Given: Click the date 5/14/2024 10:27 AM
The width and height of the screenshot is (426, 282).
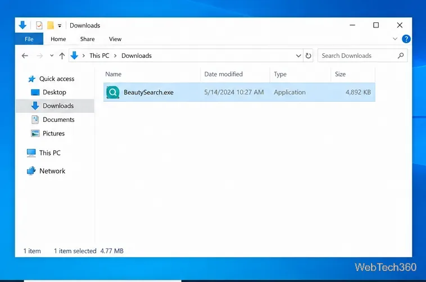Looking at the screenshot, I should (x=234, y=92).
